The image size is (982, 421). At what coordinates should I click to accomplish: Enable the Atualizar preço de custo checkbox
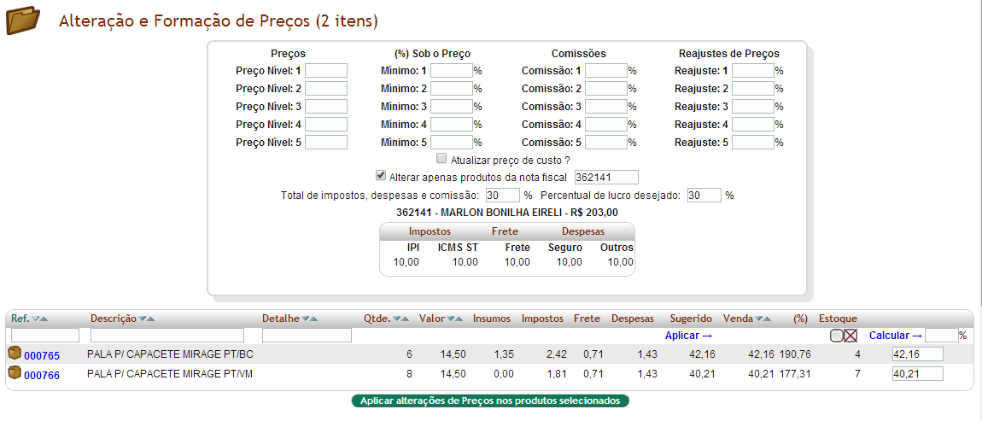(x=441, y=159)
